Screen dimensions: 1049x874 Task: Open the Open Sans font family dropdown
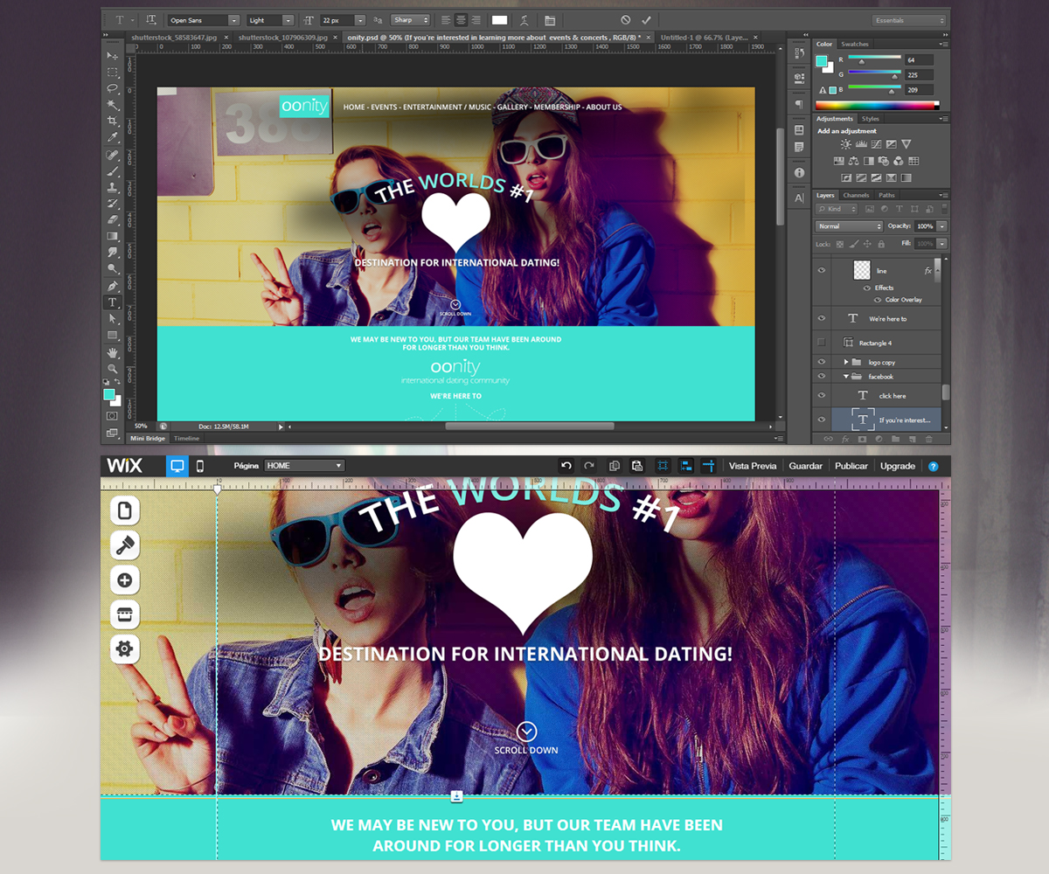pyautogui.click(x=204, y=20)
